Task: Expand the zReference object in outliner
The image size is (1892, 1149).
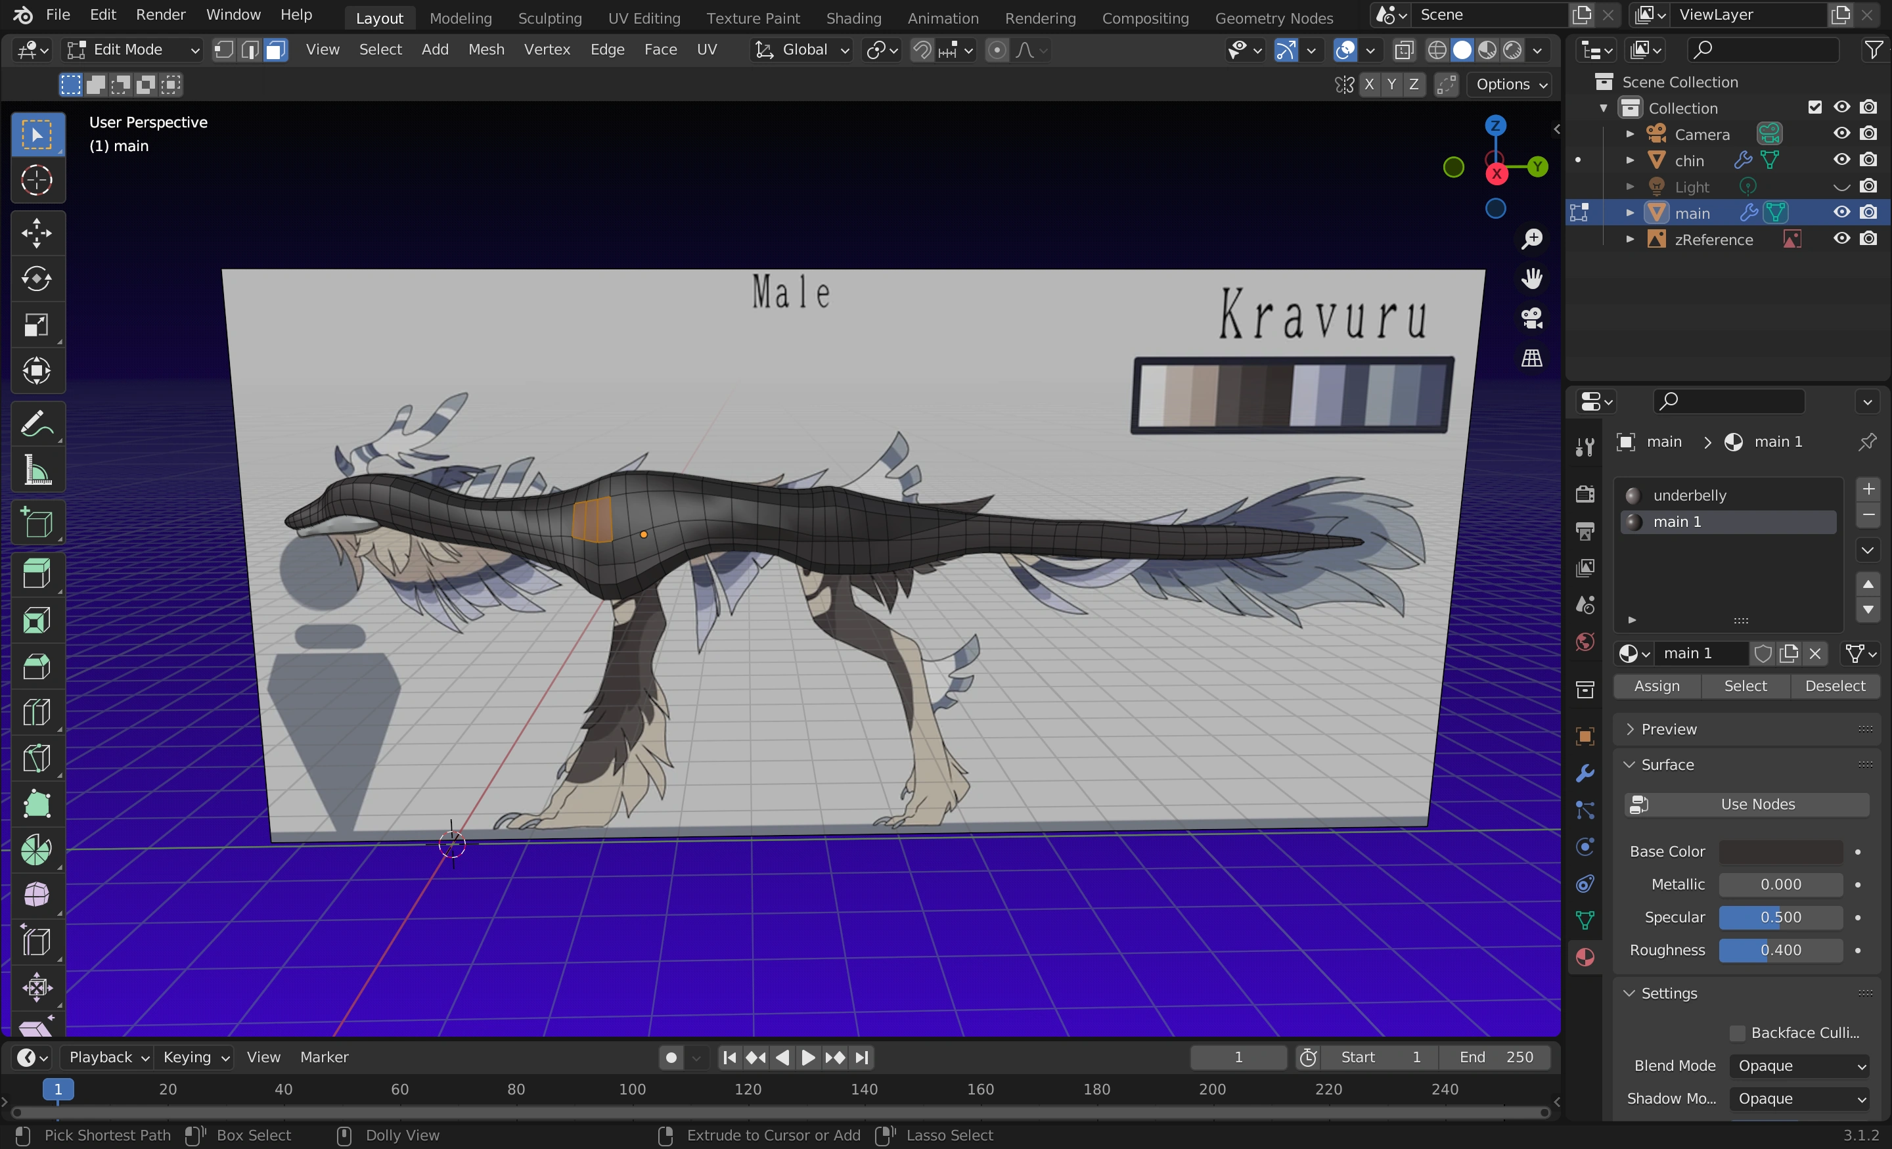Action: pos(1629,239)
